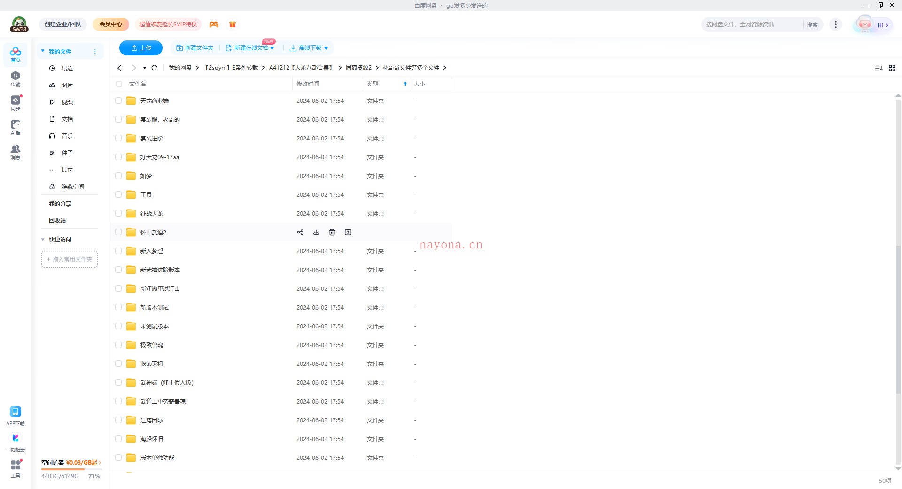The width and height of the screenshot is (902, 489).
Task: Go forward with the right arrow
Action: pos(134,68)
